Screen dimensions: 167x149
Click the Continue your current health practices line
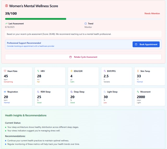coord(38,141)
